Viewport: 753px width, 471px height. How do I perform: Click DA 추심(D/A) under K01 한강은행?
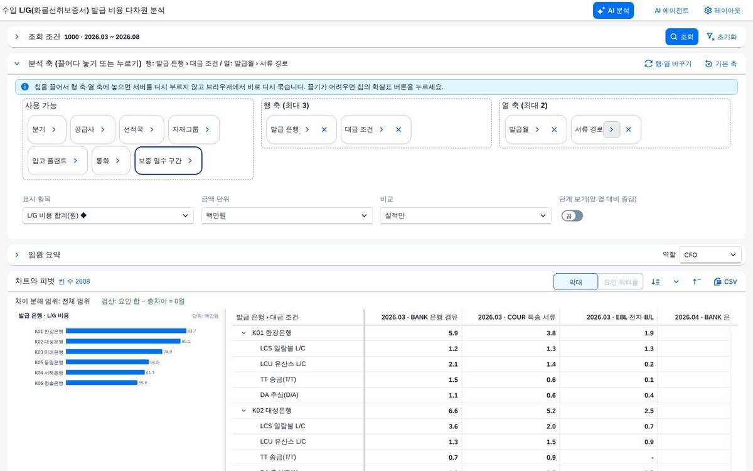pyautogui.click(x=279, y=396)
